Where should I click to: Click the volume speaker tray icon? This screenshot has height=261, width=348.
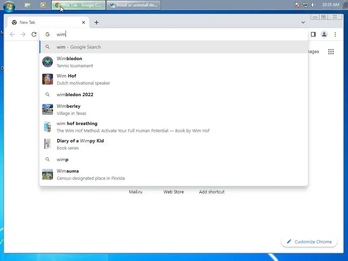[x=314, y=5]
